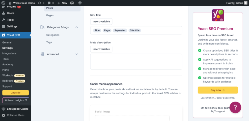The width and height of the screenshot is (249, 121).
Task: Open the WoresPress Demo site home icon
Action: pyautogui.click(x=10, y=3)
